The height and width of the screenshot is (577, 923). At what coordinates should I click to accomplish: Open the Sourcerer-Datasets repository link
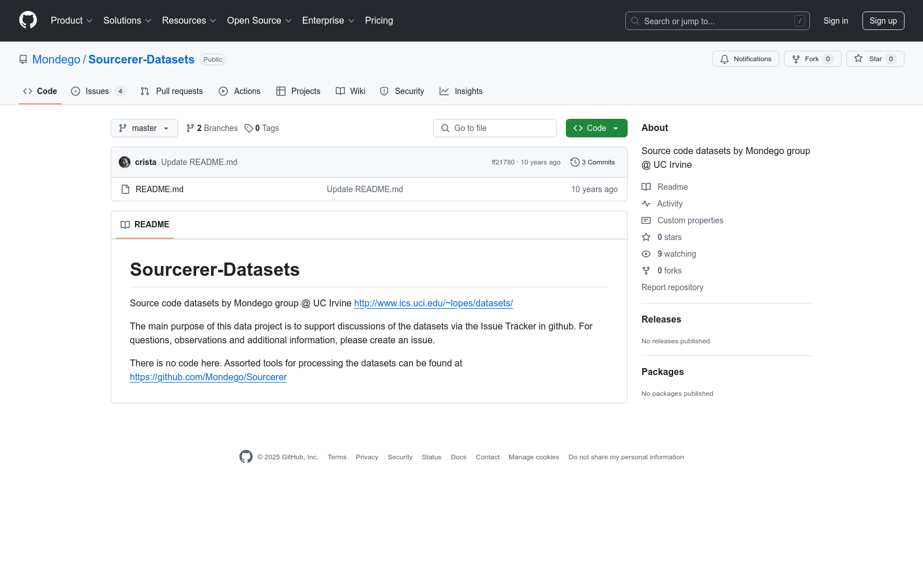(141, 59)
